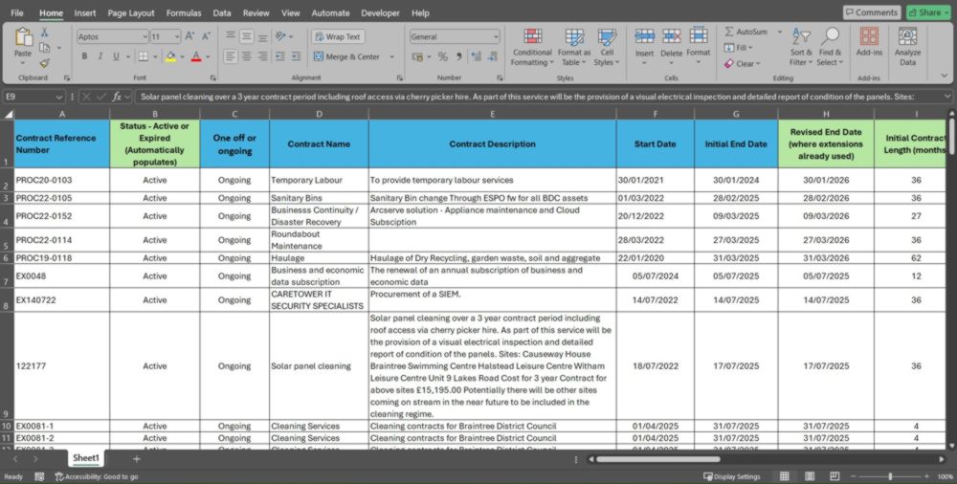Center text horizontally

pos(247,56)
